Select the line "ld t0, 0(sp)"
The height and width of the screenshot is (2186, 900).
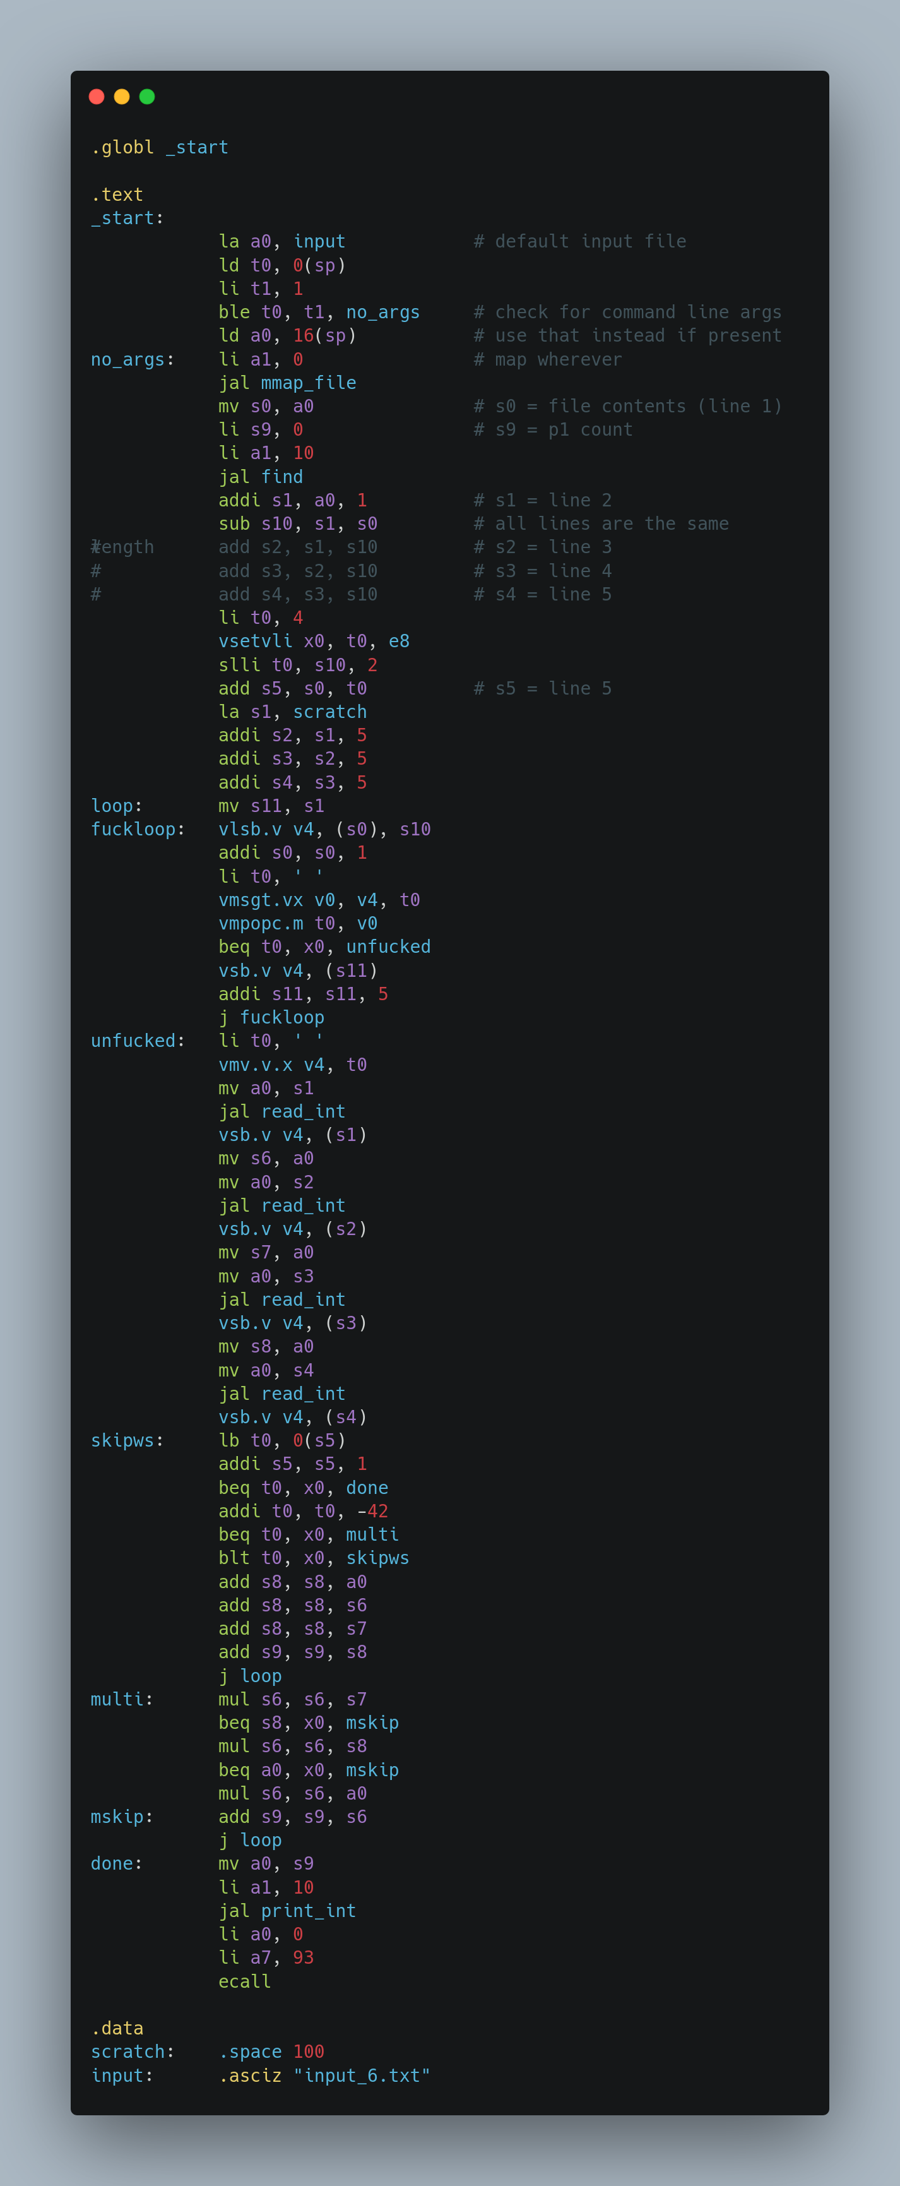pyautogui.click(x=281, y=266)
